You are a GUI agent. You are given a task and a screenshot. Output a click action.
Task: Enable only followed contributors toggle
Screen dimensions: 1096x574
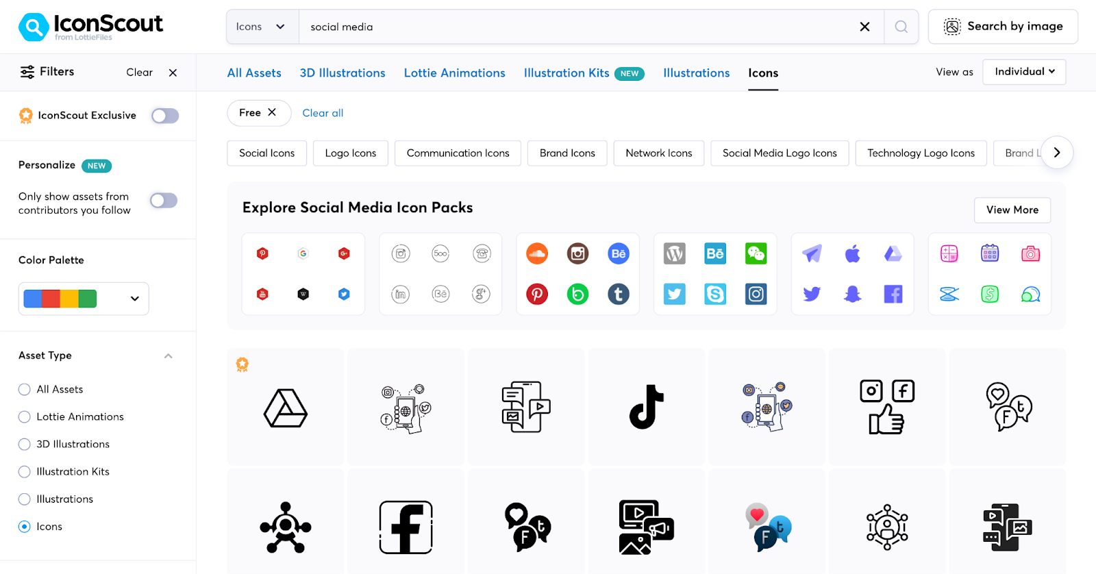(164, 200)
